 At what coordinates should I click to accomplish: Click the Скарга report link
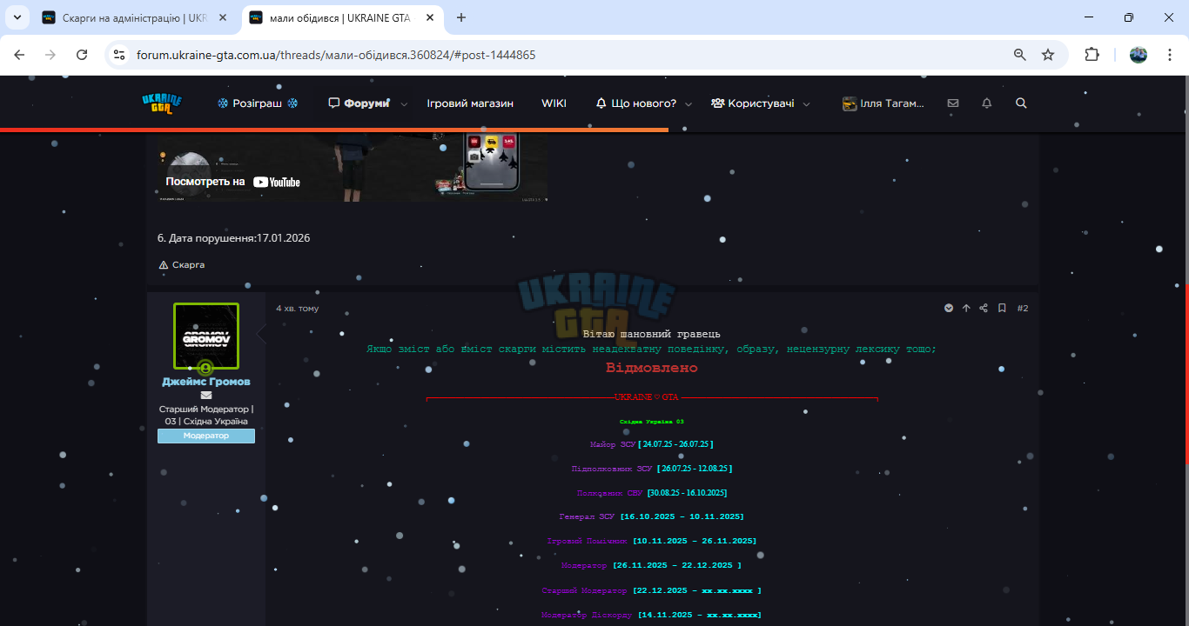(182, 265)
